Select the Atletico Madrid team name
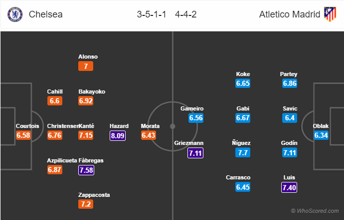The height and width of the screenshot is (220, 344). coord(289,14)
